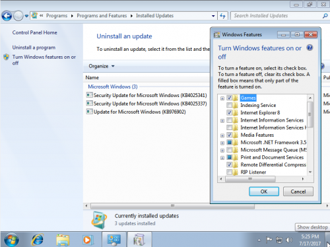Click Programs breadcrumb in address bar
This screenshot has width=330, height=247.
pos(57,16)
